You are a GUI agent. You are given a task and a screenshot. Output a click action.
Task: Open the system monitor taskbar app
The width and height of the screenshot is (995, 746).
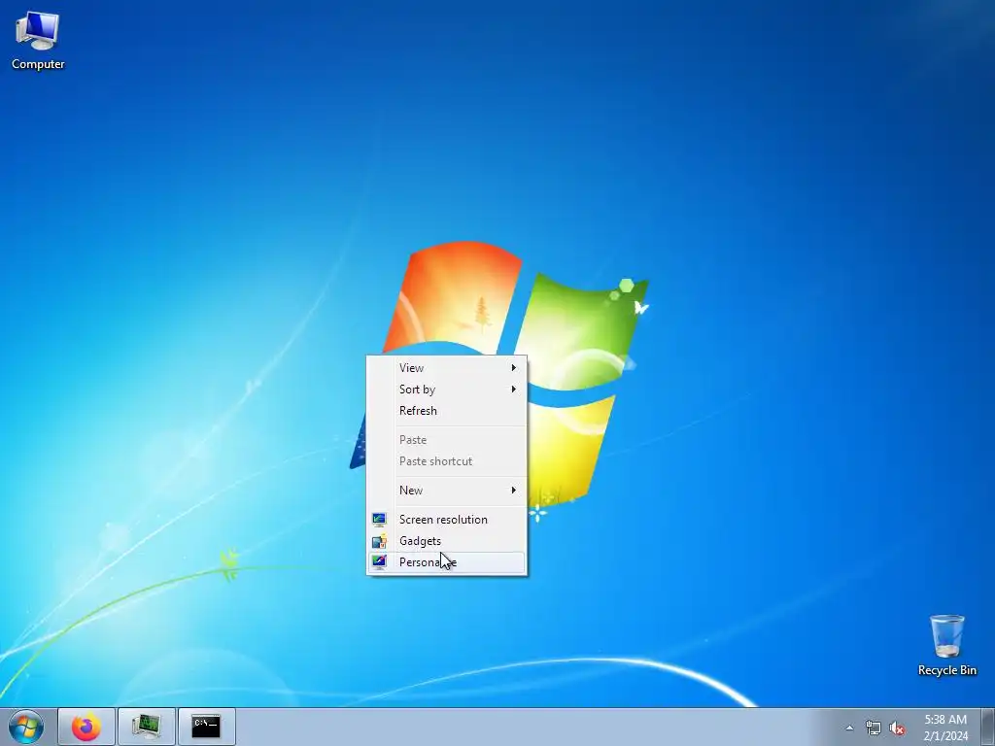pyautogui.click(x=147, y=727)
